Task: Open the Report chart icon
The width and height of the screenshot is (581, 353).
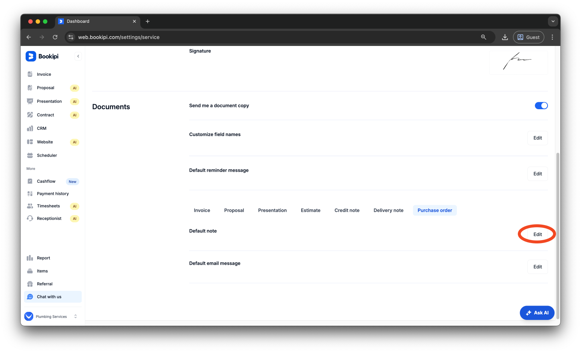Action: (x=30, y=258)
